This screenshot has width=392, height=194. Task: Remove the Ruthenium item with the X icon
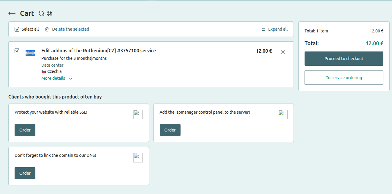click(x=283, y=52)
